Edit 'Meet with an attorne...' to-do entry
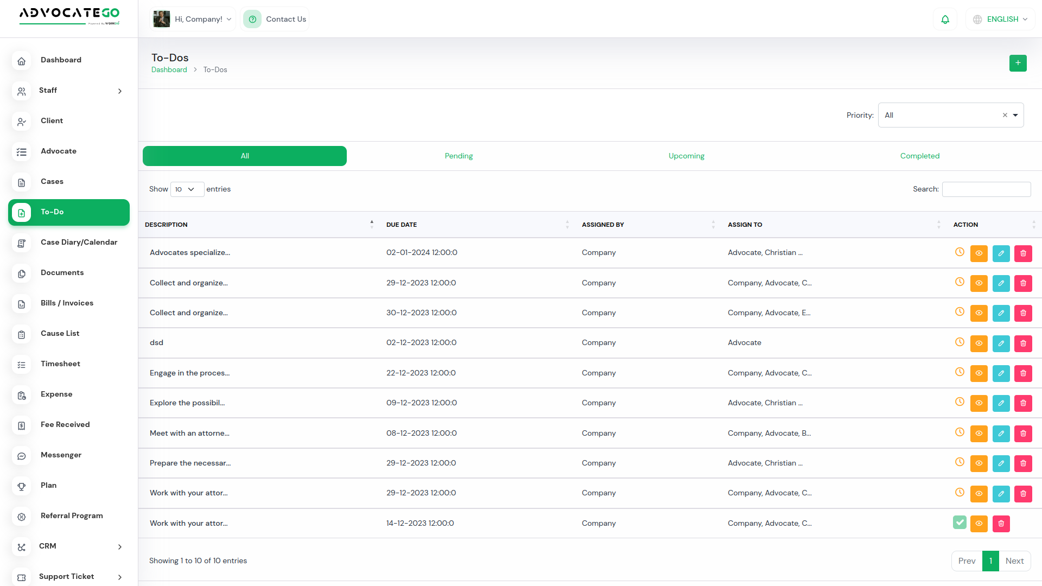The image size is (1042, 586). click(x=1001, y=434)
